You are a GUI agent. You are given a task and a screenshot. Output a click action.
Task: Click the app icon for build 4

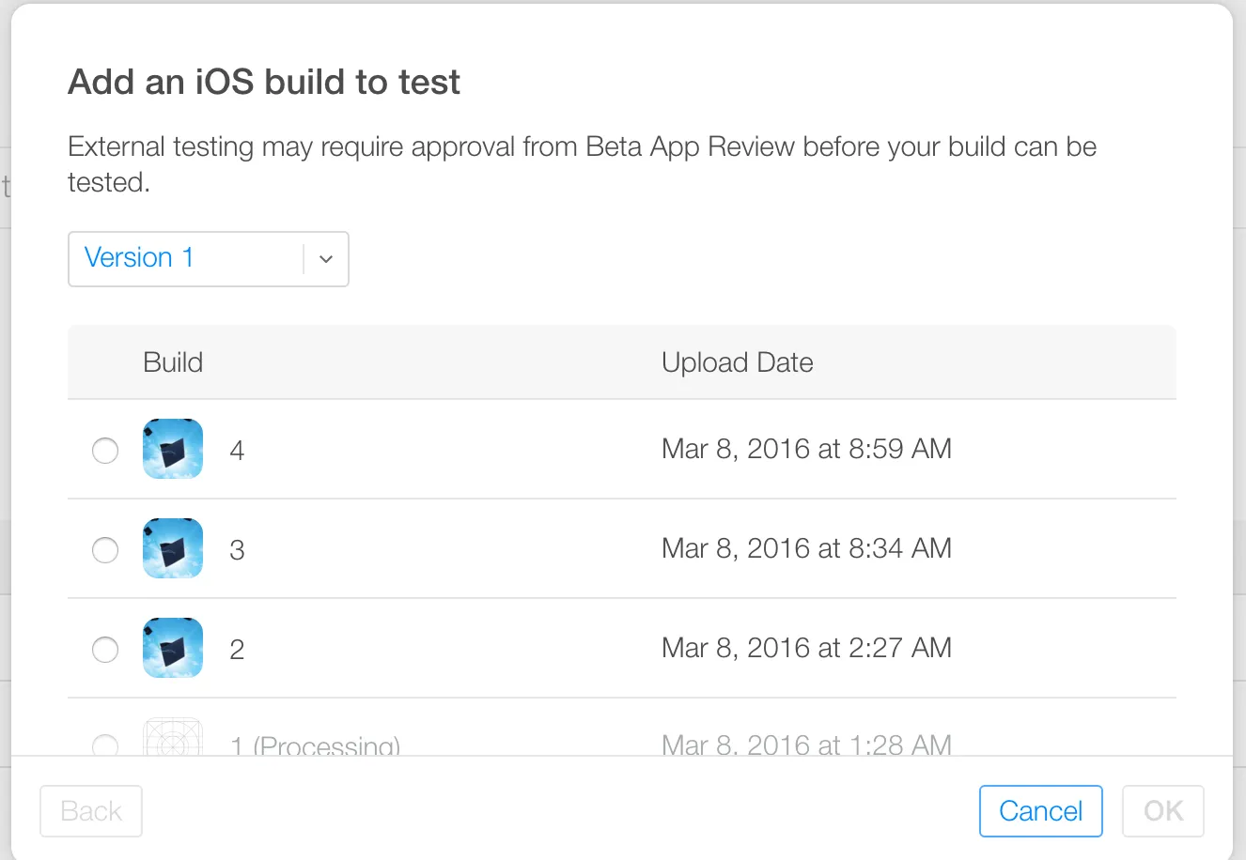pyautogui.click(x=173, y=449)
